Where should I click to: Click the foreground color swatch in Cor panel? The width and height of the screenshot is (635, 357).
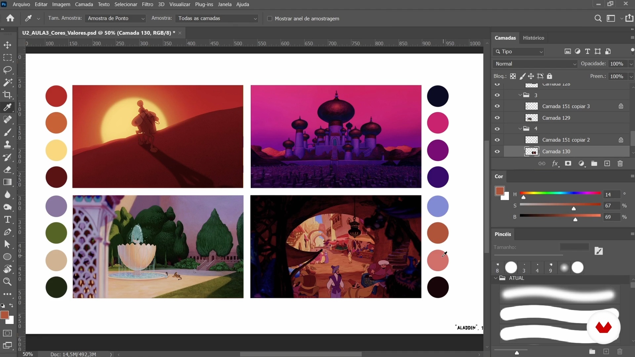(499, 191)
